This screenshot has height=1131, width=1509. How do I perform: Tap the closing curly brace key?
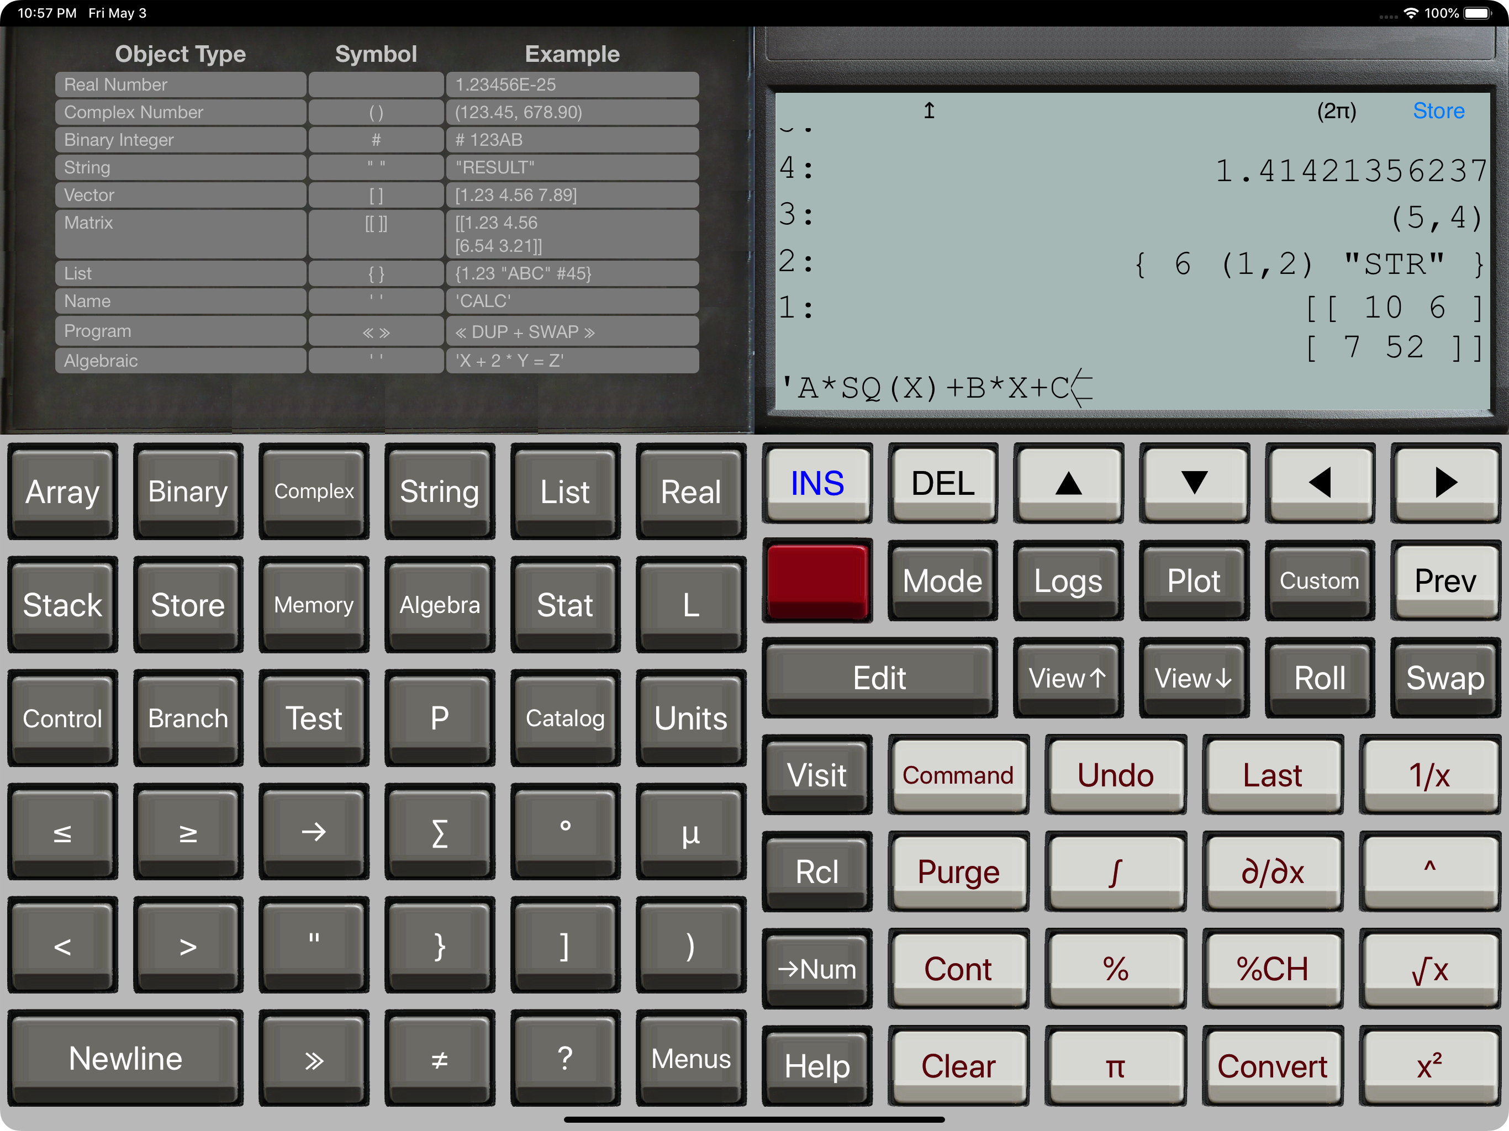(x=439, y=945)
